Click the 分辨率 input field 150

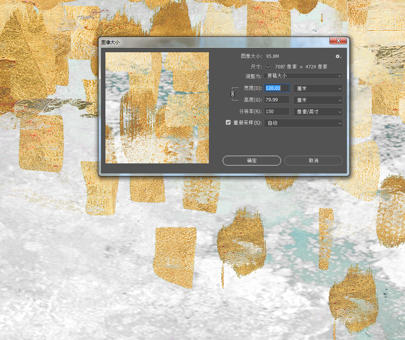[277, 111]
